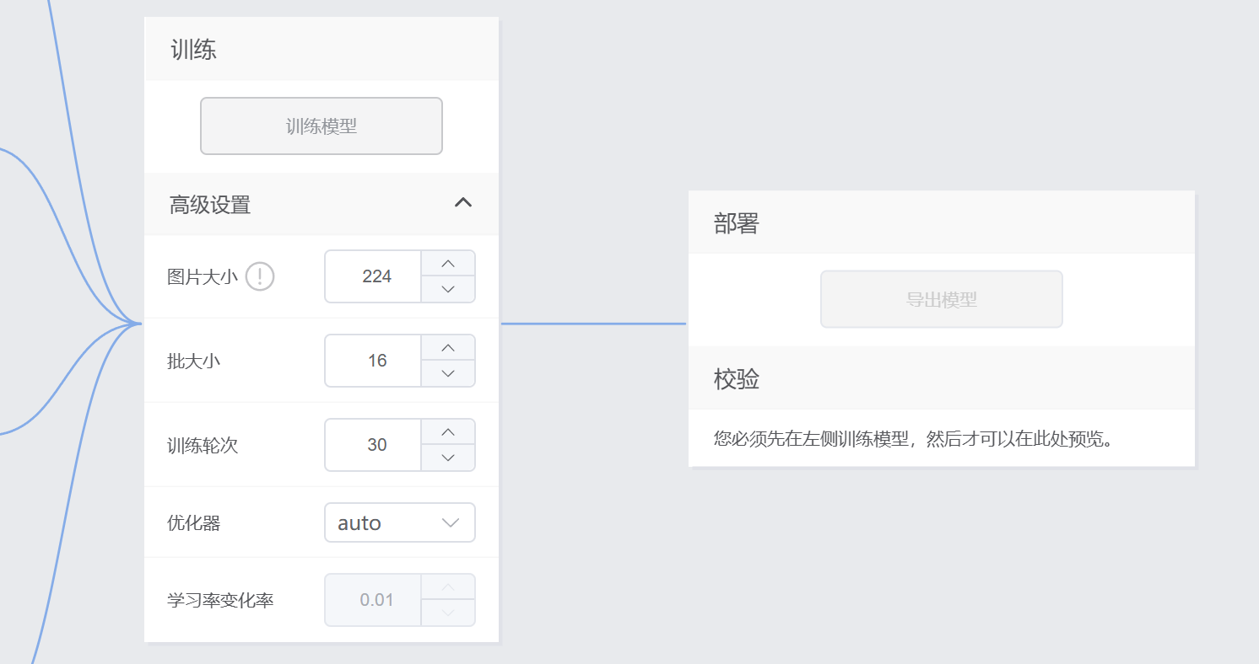Screen dimensions: 1259x664
Task: Click the 高级设置 header label
Action: coord(210,205)
